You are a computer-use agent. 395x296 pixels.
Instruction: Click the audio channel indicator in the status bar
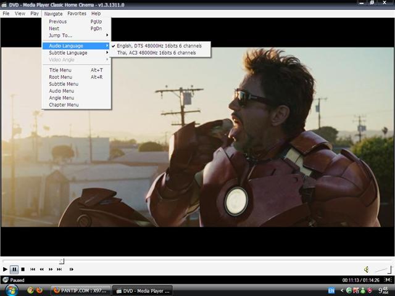388,280
